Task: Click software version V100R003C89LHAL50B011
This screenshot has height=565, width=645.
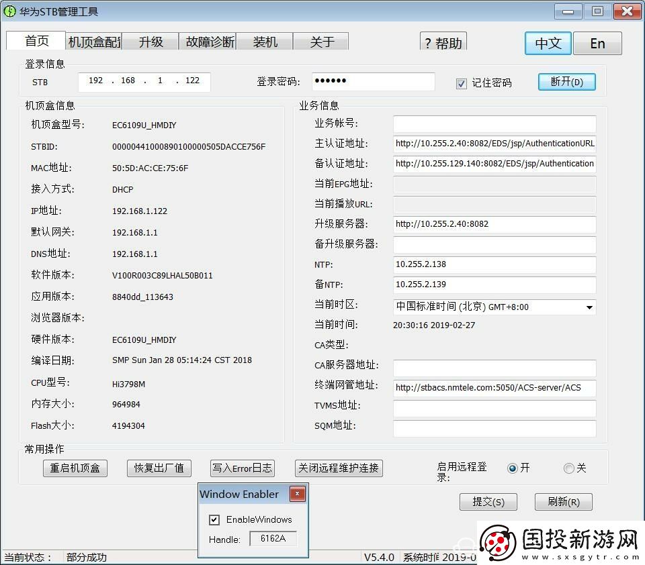Action: pyautogui.click(x=162, y=276)
